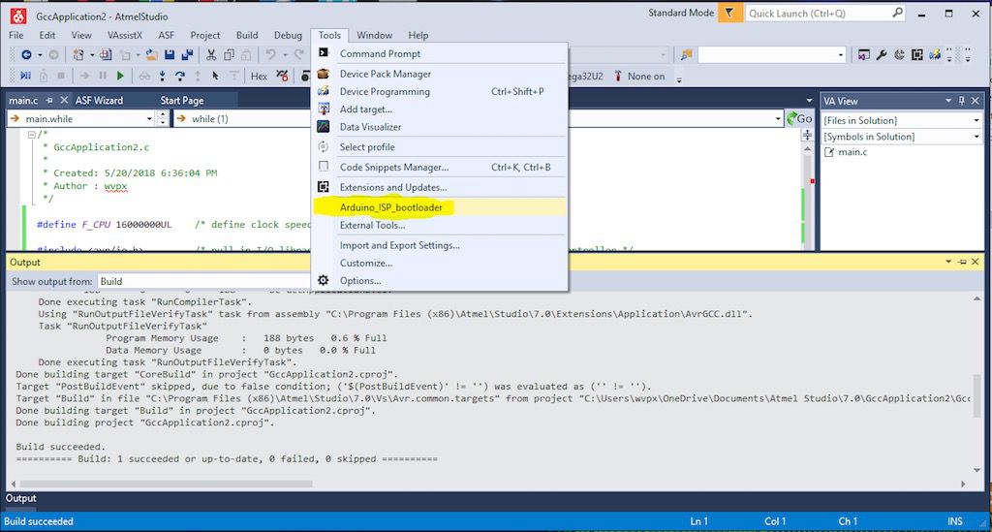Click the disable breakpoints icon beside Hex
Image resolution: width=992 pixels, height=532 pixels.
coord(282,76)
